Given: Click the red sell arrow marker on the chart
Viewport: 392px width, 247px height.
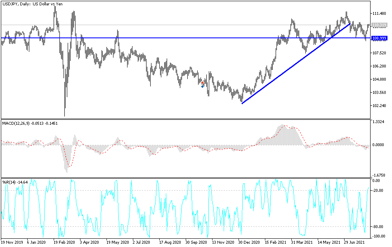Looking at the screenshot, I should pos(202,83).
